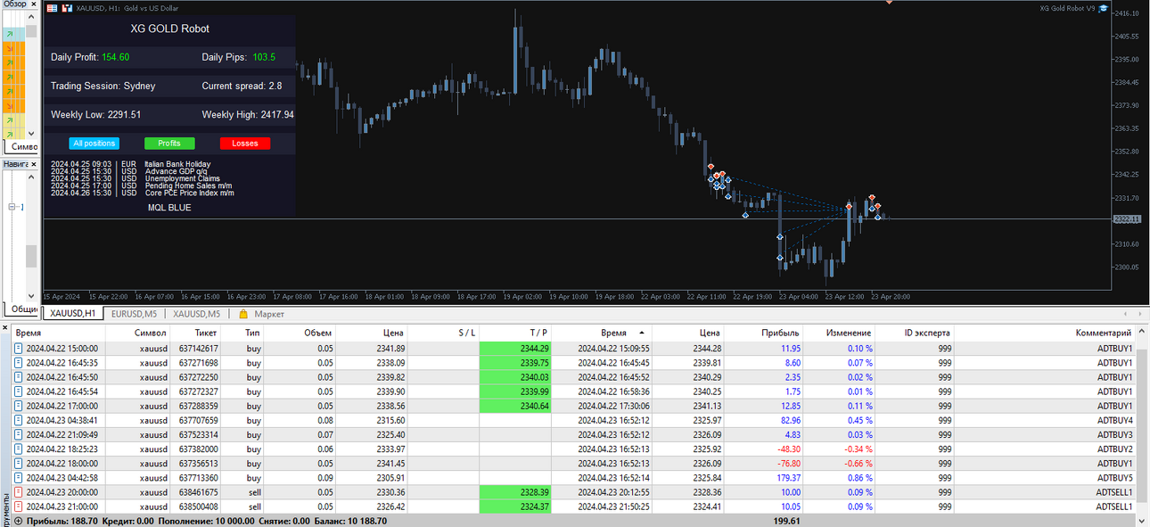Click comment ADTBUY4
The image size is (1150, 527).
click(x=1114, y=420)
